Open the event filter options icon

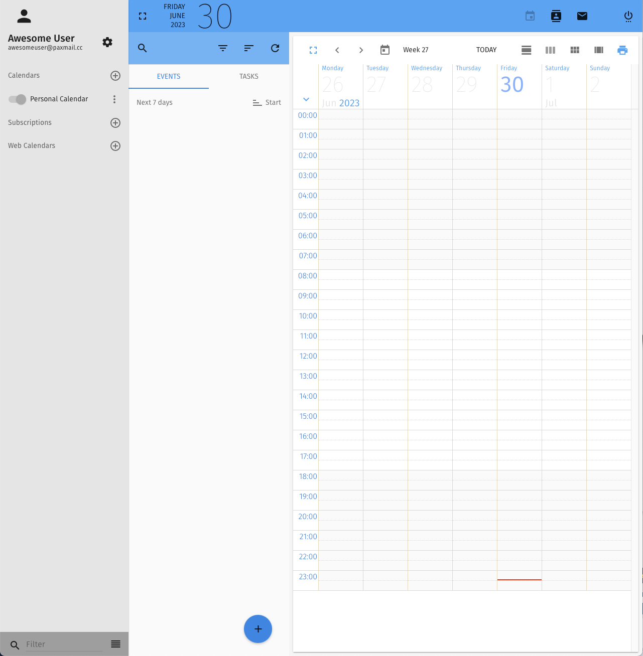click(223, 48)
